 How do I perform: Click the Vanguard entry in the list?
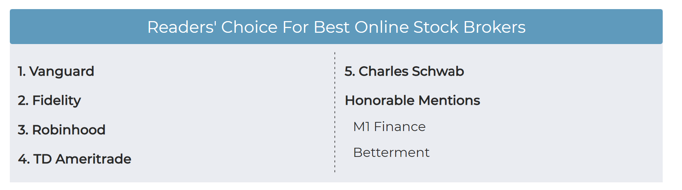[x=56, y=71]
